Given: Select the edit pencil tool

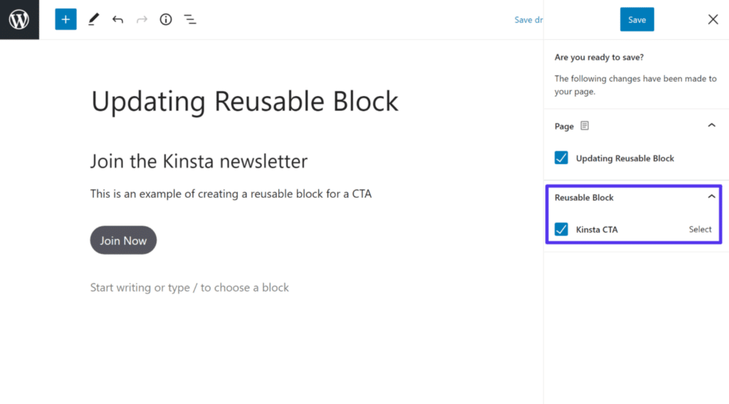Looking at the screenshot, I should tap(93, 19).
